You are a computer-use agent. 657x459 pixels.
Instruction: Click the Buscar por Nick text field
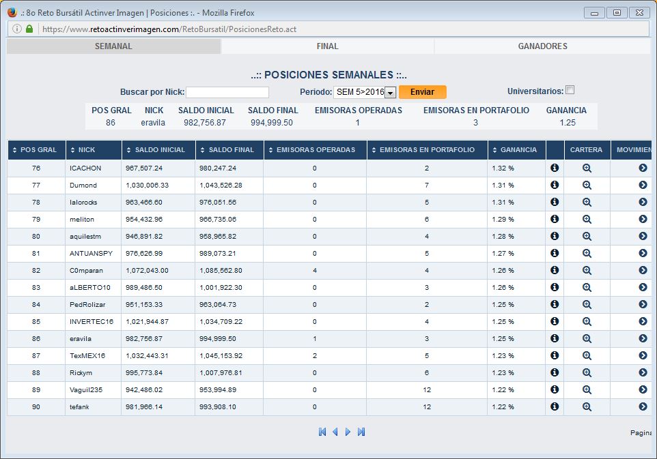[227, 92]
